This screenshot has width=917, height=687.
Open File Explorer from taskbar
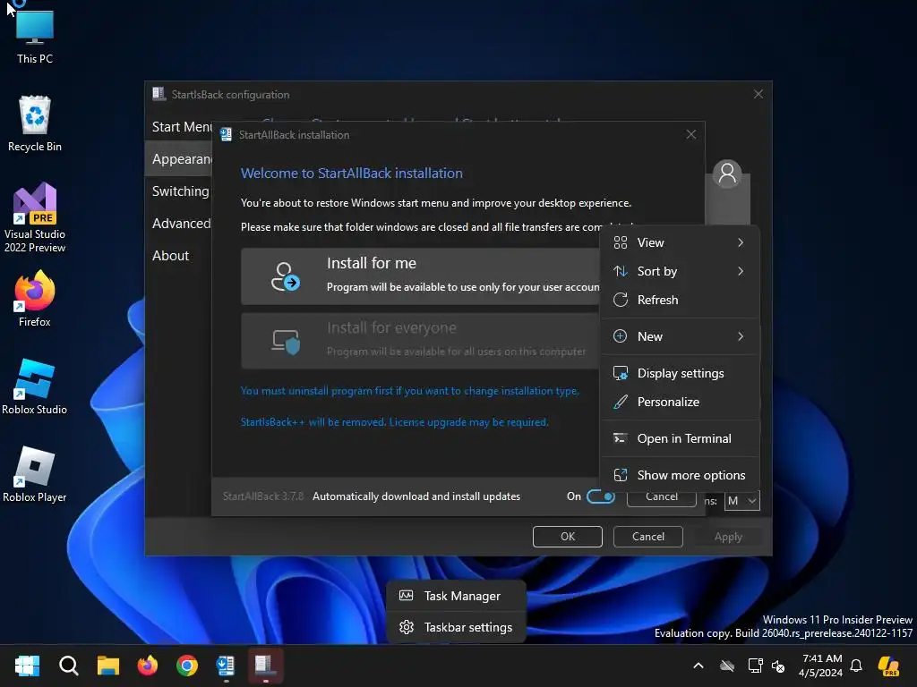(108, 666)
